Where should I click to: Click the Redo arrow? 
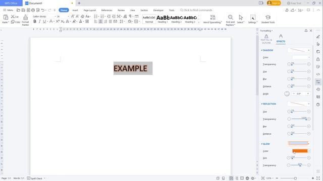point(49,10)
